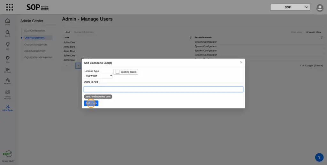The width and height of the screenshot is (327, 165).
Task: Go to Home in the sidebar
Action: click(x=8, y=21)
